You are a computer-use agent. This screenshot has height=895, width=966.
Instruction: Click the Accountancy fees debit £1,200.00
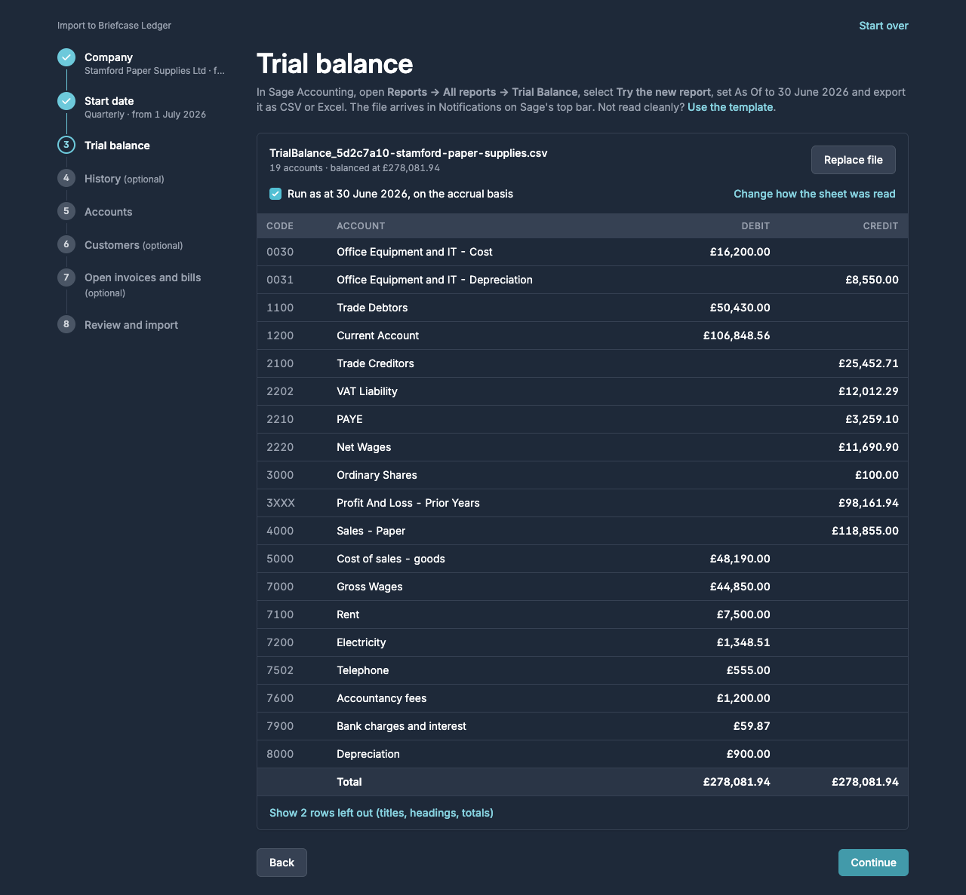tap(743, 698)
